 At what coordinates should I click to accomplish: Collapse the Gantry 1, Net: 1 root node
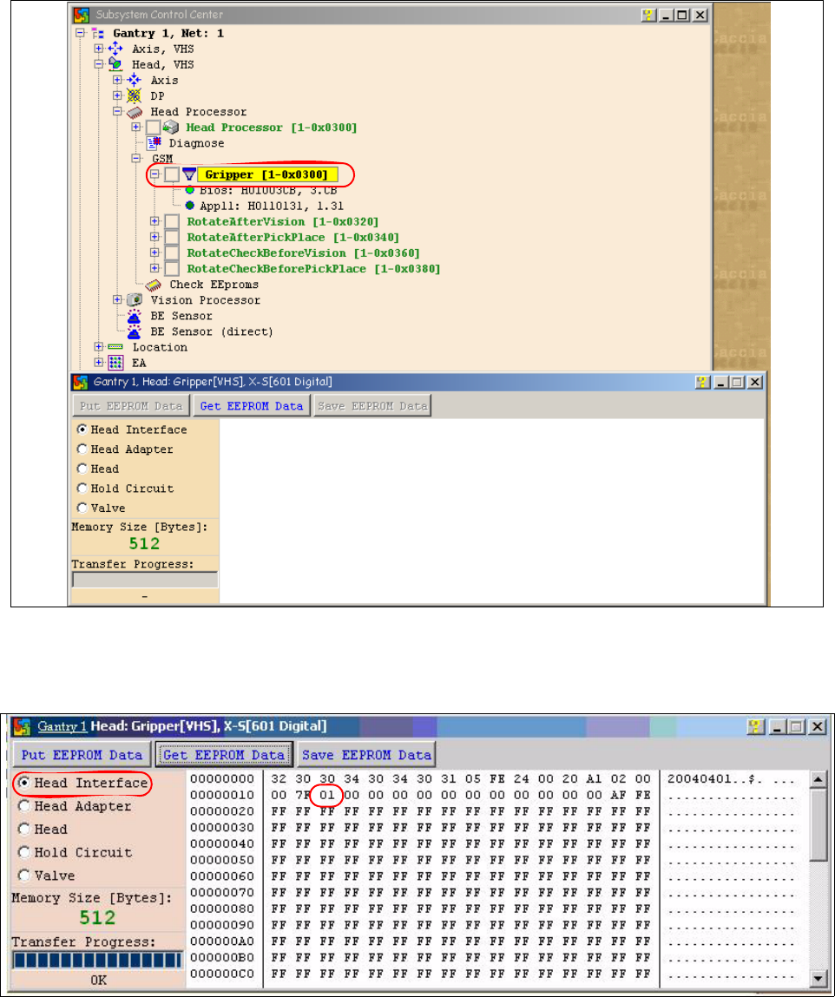80,33
